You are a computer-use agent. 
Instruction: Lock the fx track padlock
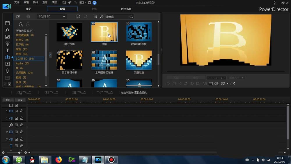pyautogui.click(x=22, y=125)
